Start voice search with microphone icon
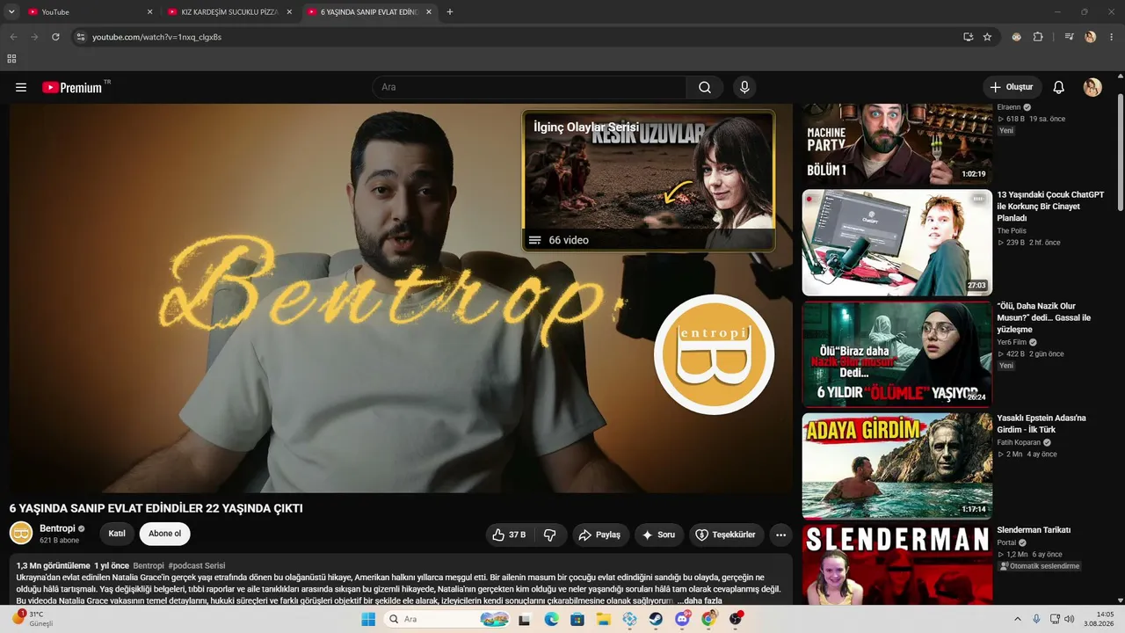This screenshot has height=633, width=1125. [744, 87]
